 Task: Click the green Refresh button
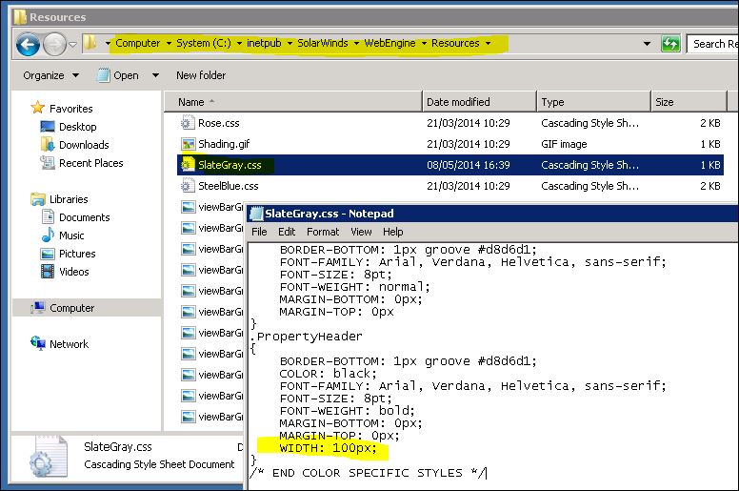coord(670,44)
